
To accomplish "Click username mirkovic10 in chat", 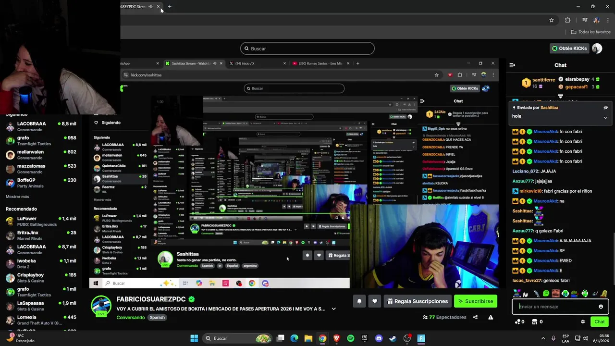I will (531, 191).
